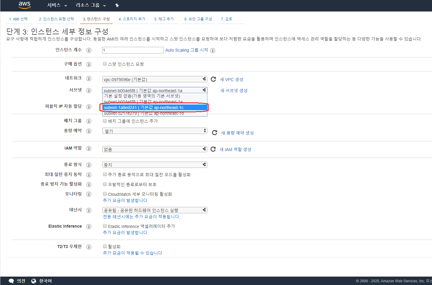Show info for IAM 역할
Screen dimensions: 432x285
point(89,148)
